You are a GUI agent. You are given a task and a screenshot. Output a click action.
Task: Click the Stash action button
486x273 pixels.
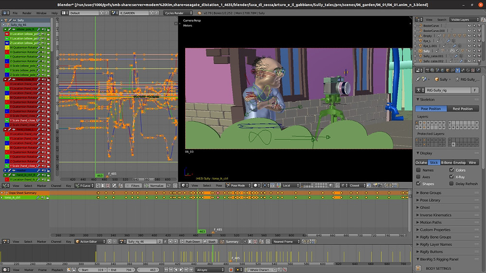coord(210,241)
